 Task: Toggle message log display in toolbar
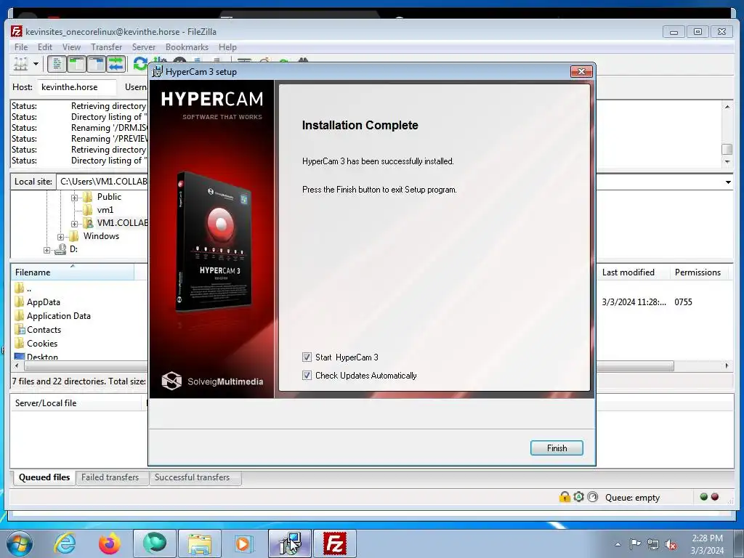[57, 64]
